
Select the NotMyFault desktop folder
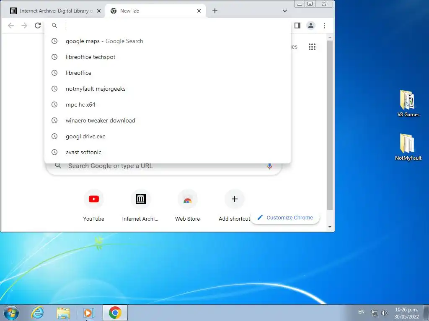[408, 147]
